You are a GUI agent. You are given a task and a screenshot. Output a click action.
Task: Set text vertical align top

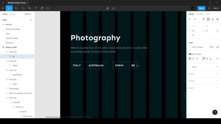[203, 59]
